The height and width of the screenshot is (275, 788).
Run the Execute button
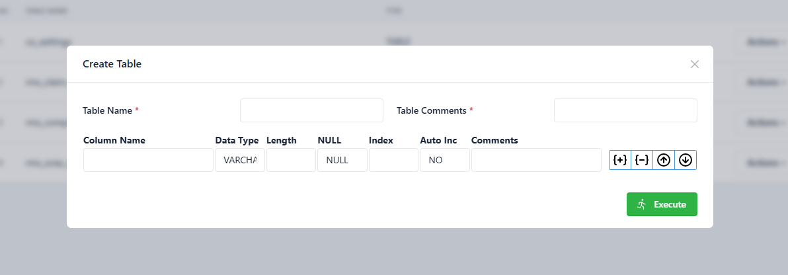662,204
